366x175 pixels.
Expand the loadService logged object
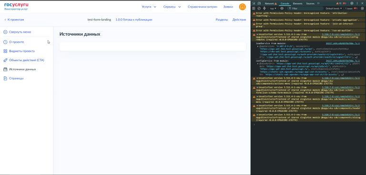click(x=257, y=46)
